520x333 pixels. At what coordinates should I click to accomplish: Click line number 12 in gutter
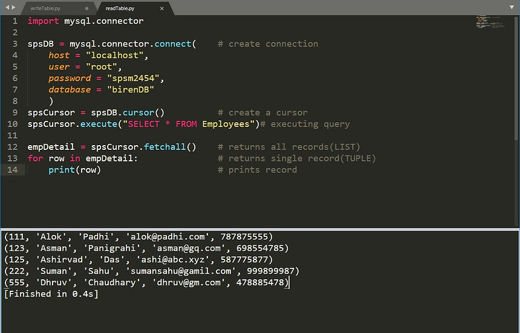(13, 147)
